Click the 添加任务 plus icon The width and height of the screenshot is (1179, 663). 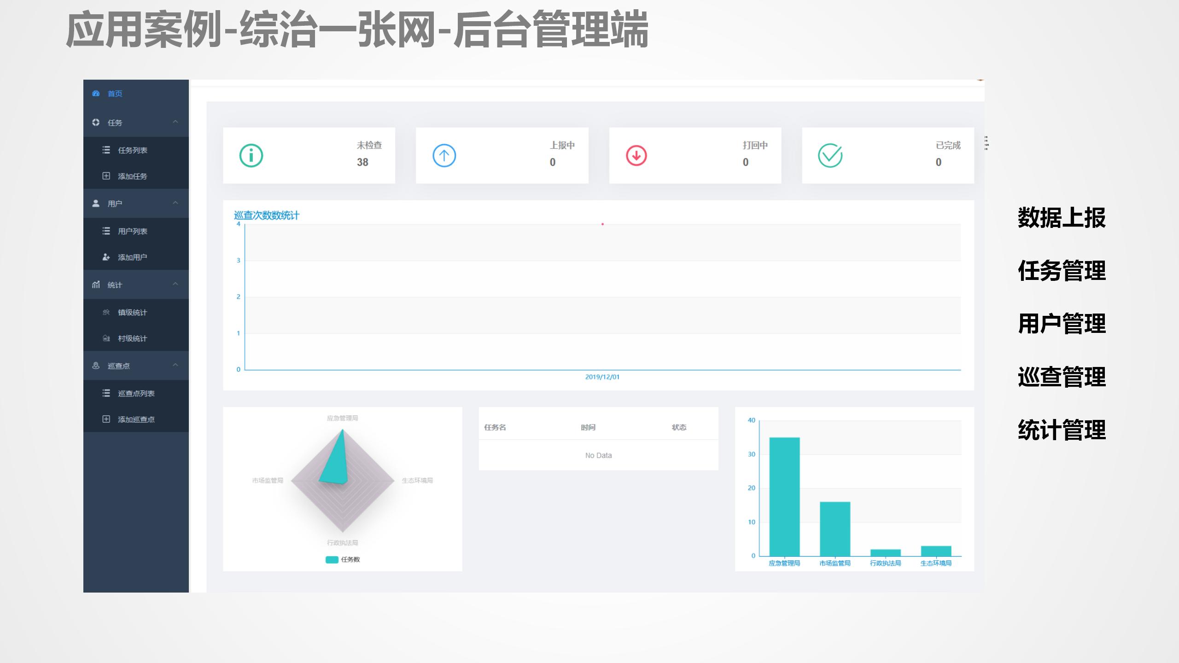click(105, 176)
